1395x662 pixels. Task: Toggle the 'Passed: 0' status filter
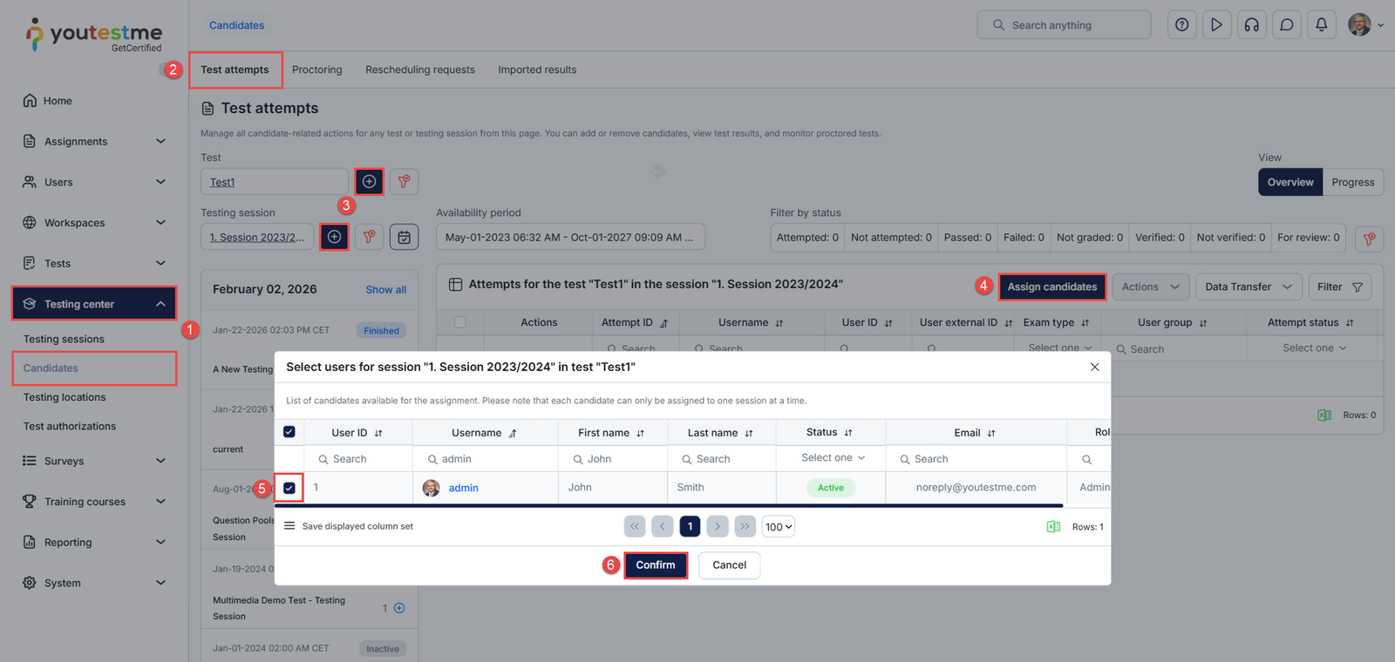pyautogui.click(x=968, y=238)
